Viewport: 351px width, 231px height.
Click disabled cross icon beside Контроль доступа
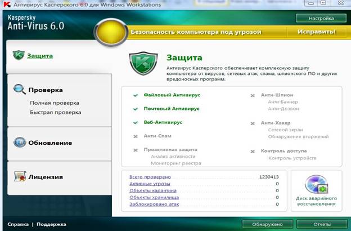tap(253, 152)
